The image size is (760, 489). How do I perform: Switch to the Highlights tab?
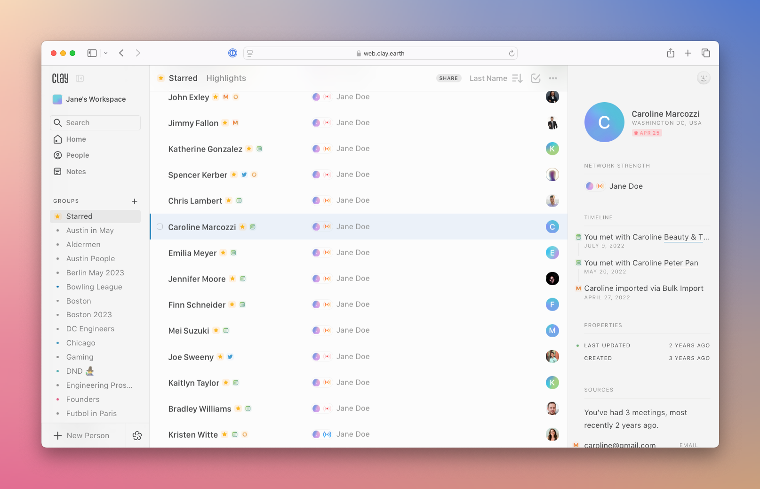coord(226,79)
